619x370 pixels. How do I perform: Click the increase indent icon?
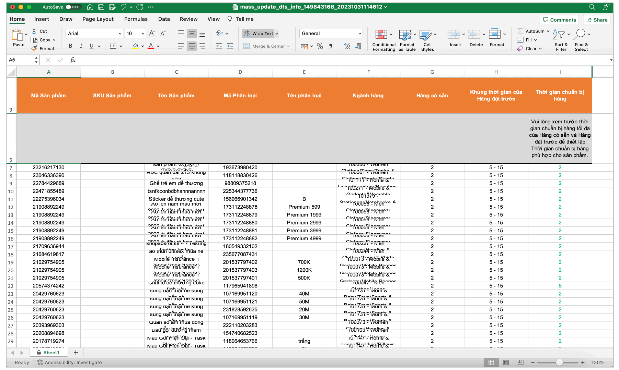click(x=230, y=46)
